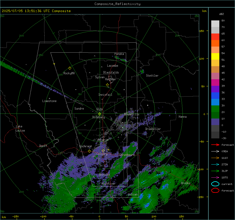Click the 51 dBZ yellow color swatch
This screenshot has height=220, width=235.
(x=215, y=57)
